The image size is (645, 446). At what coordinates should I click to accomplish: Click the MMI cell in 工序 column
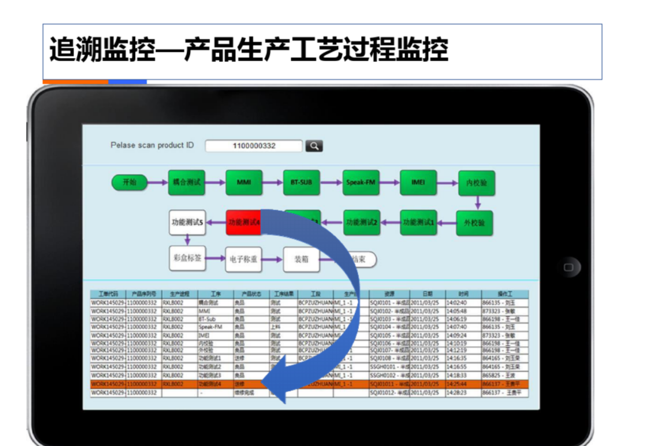point(216,311)
